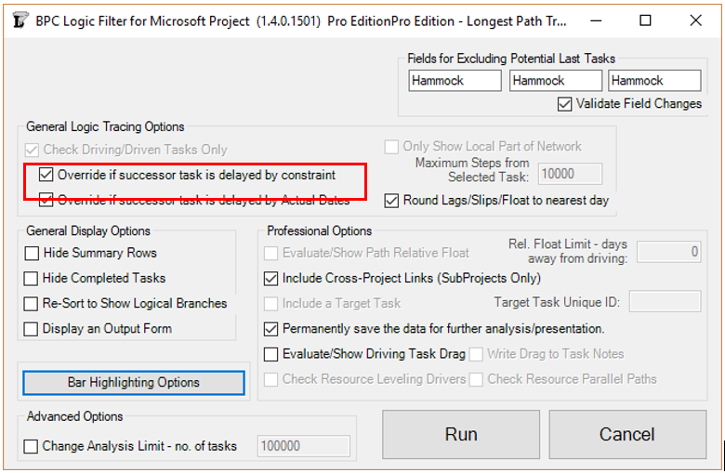
Task: Click Check Resource Leveling Drivers checkbox
Action: click(x=271, y=379)
